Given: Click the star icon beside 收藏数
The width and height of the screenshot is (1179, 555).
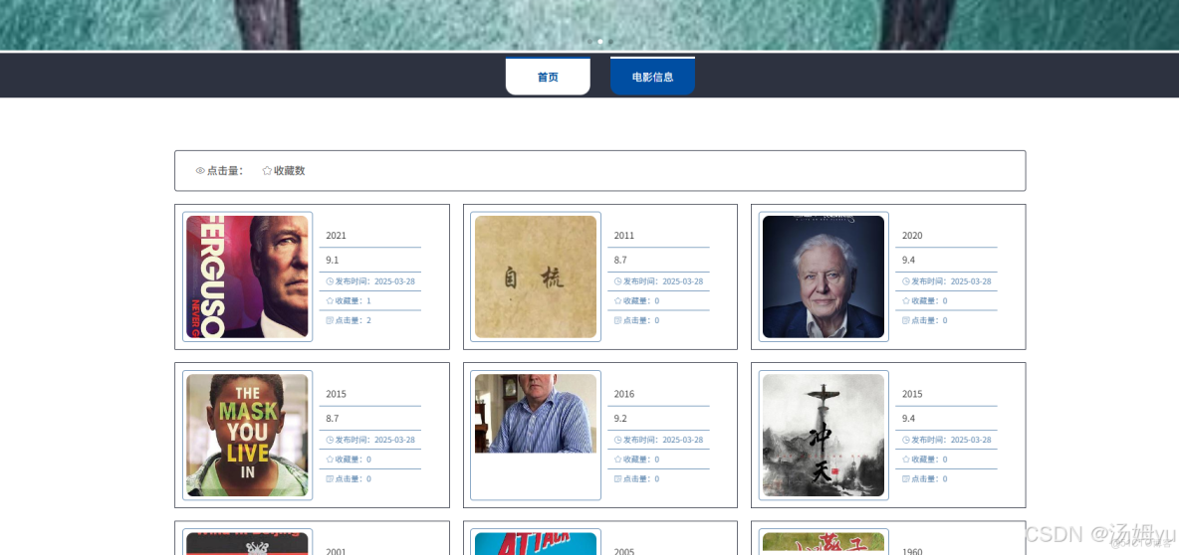Looking at the screenshot, I should point(267,170).
